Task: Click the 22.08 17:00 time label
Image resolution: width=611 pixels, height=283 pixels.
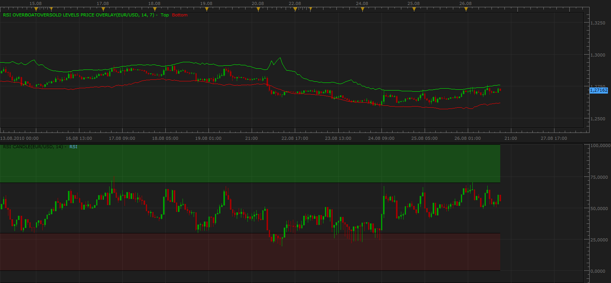Action: (295, 138)
